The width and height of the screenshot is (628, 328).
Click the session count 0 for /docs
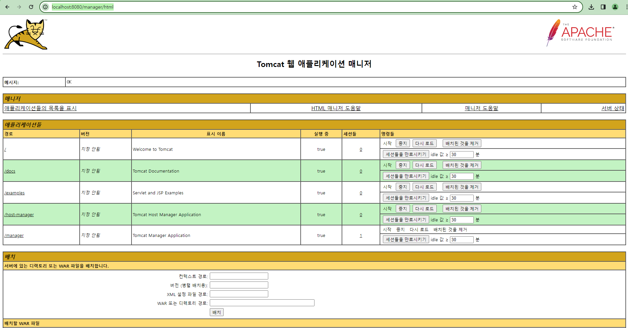pyautogui.click(x=361, y=171)
